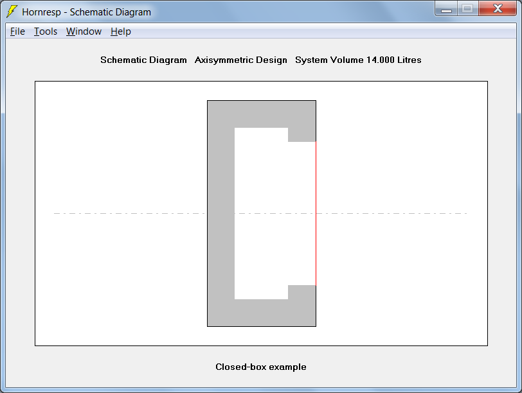This screenshot has height=393, width=522.
Task: Click the greyed-out maximize button
Action: click(x=468, y=8)
